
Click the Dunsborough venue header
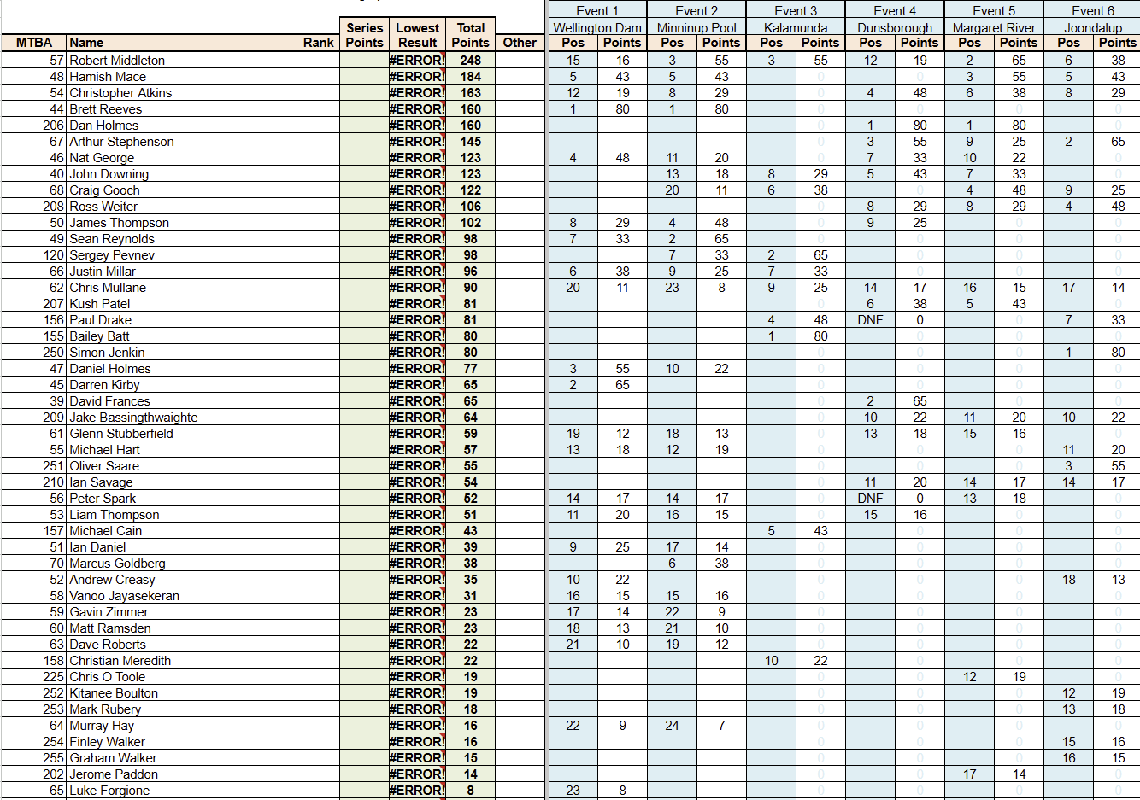point(894,27)
